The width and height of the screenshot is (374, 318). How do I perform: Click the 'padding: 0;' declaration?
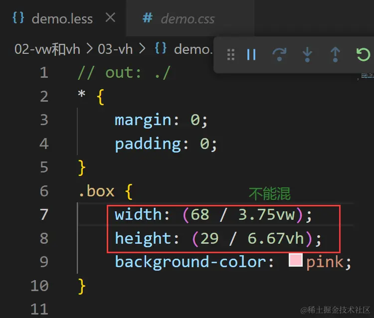[x=166, y=144]
